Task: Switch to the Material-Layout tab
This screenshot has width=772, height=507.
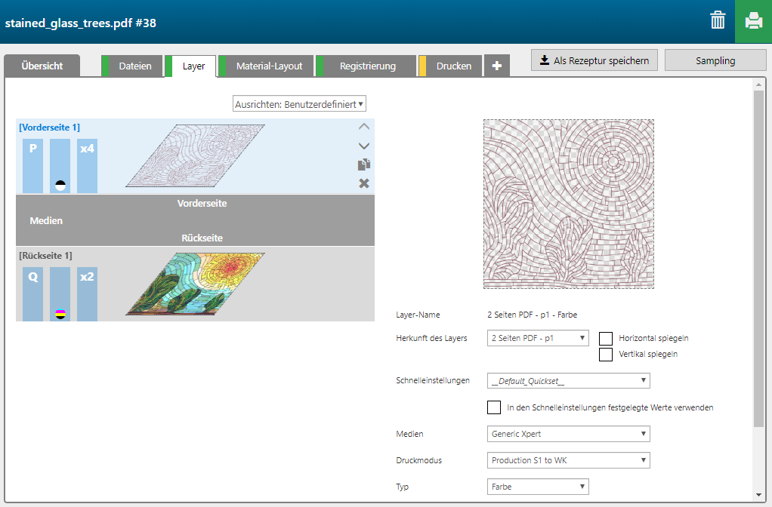Action: click(269, 66)
